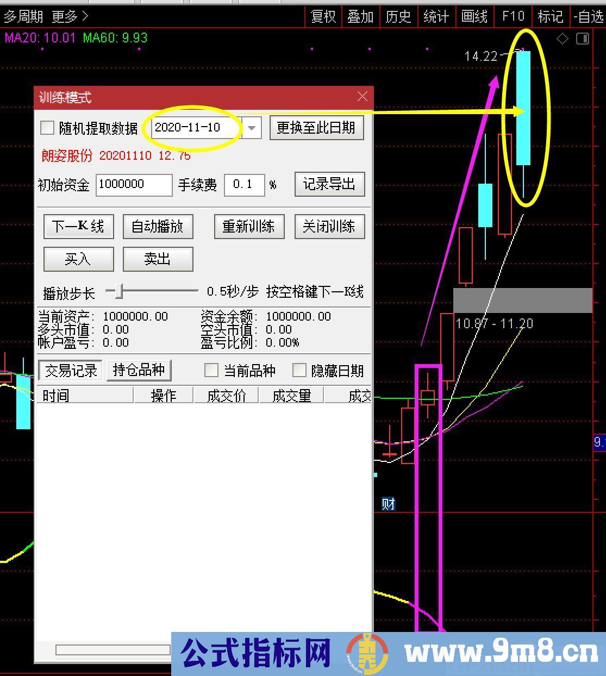Screen dimensions: 606x676
Task: Open the 统计 statistics option
Action: tap(436, 17)
